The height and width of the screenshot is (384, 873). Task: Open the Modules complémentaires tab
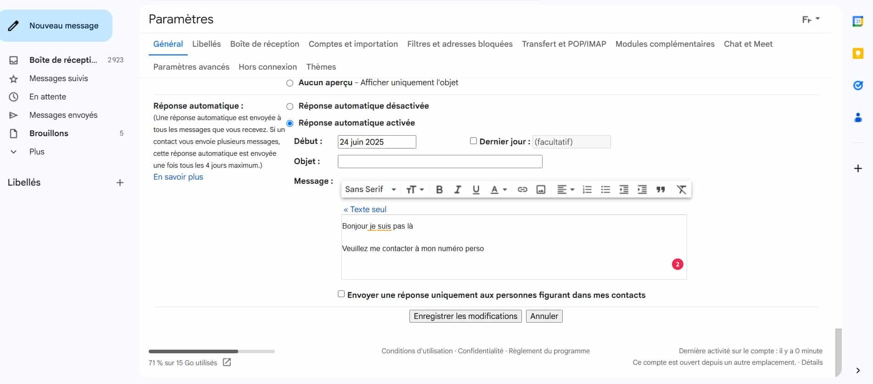click(665, 44)
